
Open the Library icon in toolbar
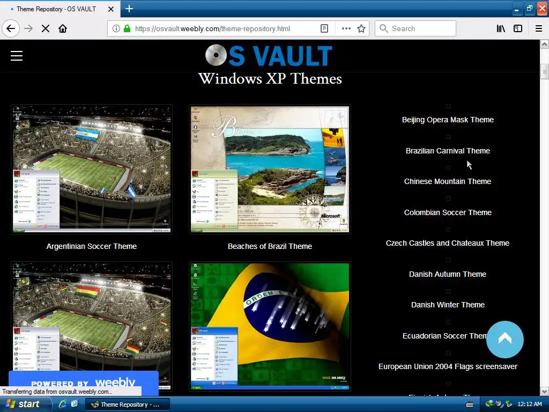click(501, 28)
